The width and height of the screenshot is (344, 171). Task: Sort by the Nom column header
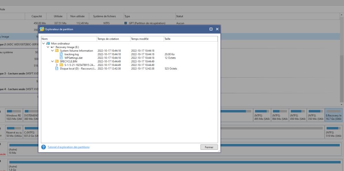pos(68,39)
